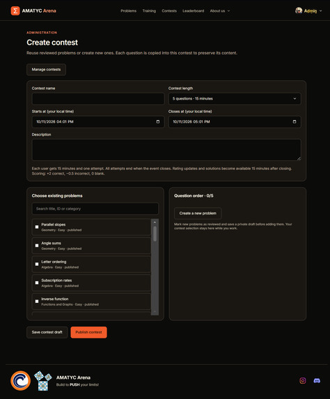Viewport: 330px width, 399px height.
Task: Click the 'Question order · 0/5' heading
Action: pos(194,196)
